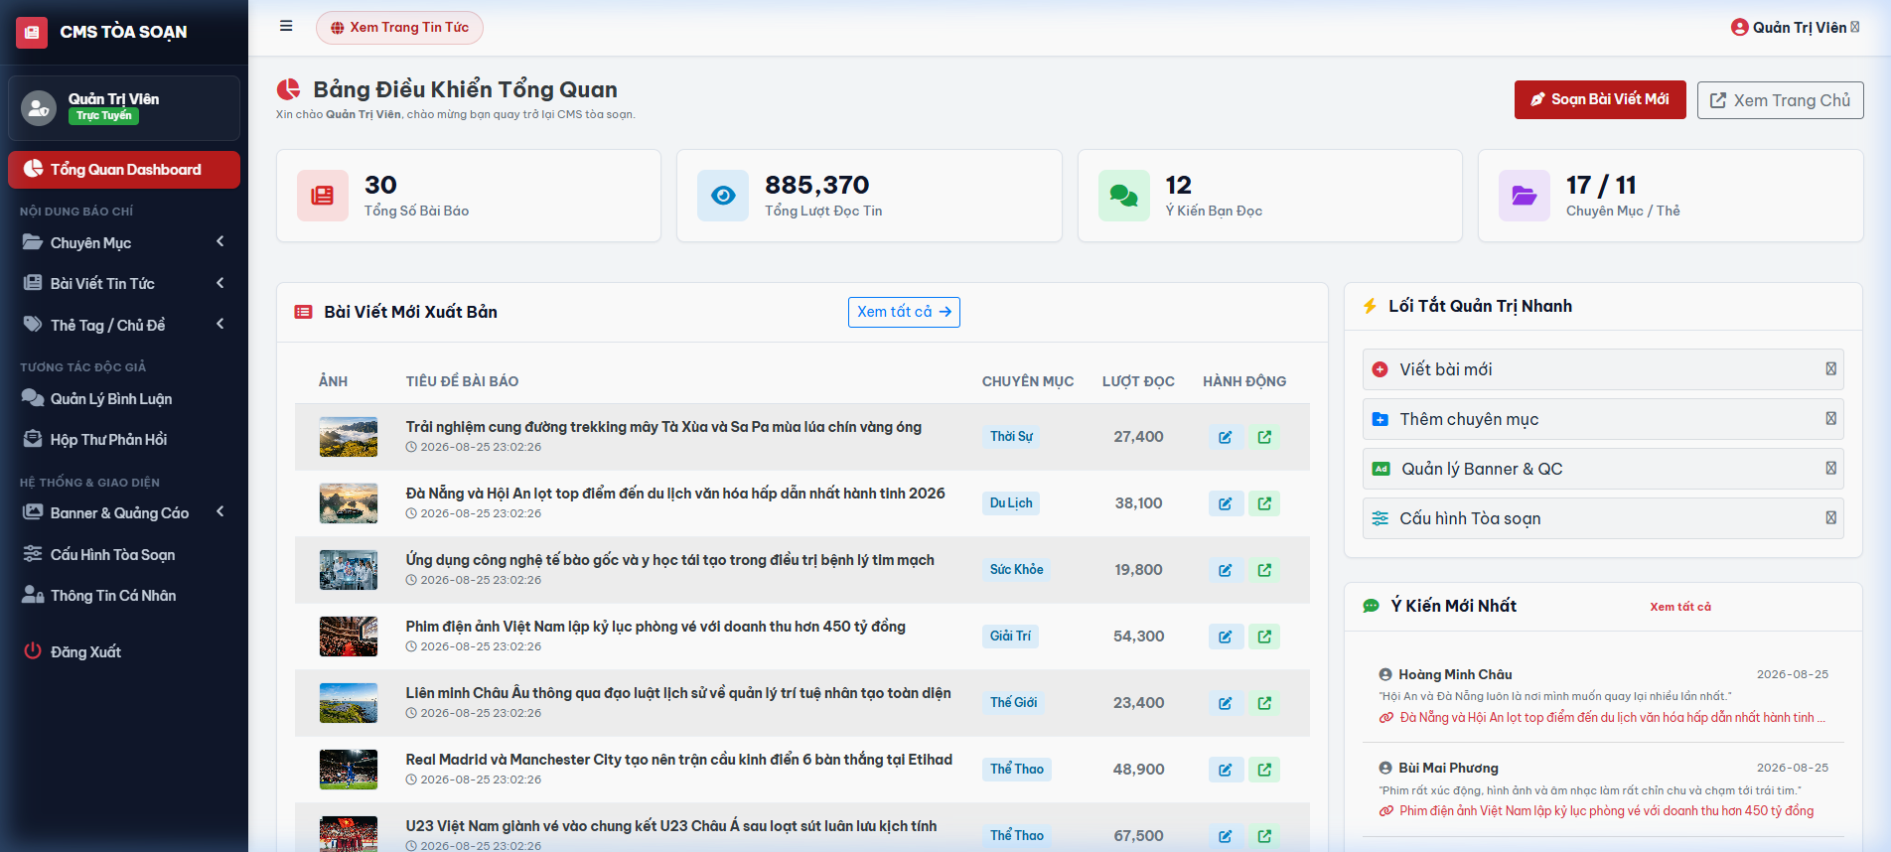Open external view of the Real Madrid và Manchester City article

click(1264, 770)
